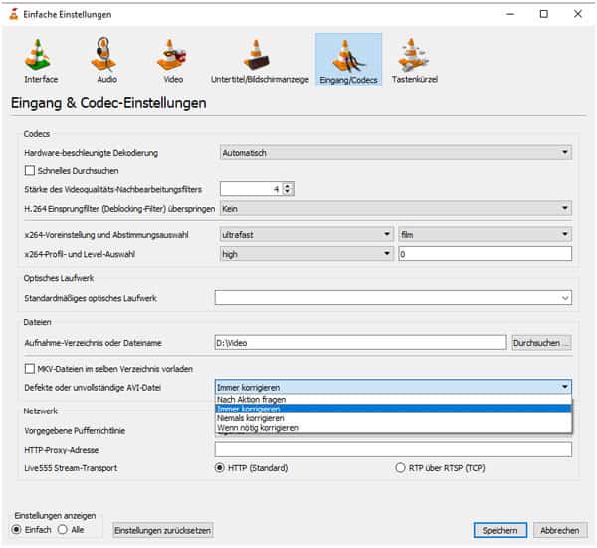Image resolution: width=597 pixels, height=548 pixels.
Task: Click Aufnahme-Verzeichnis field with D:\Video
Action: [360, 343]
